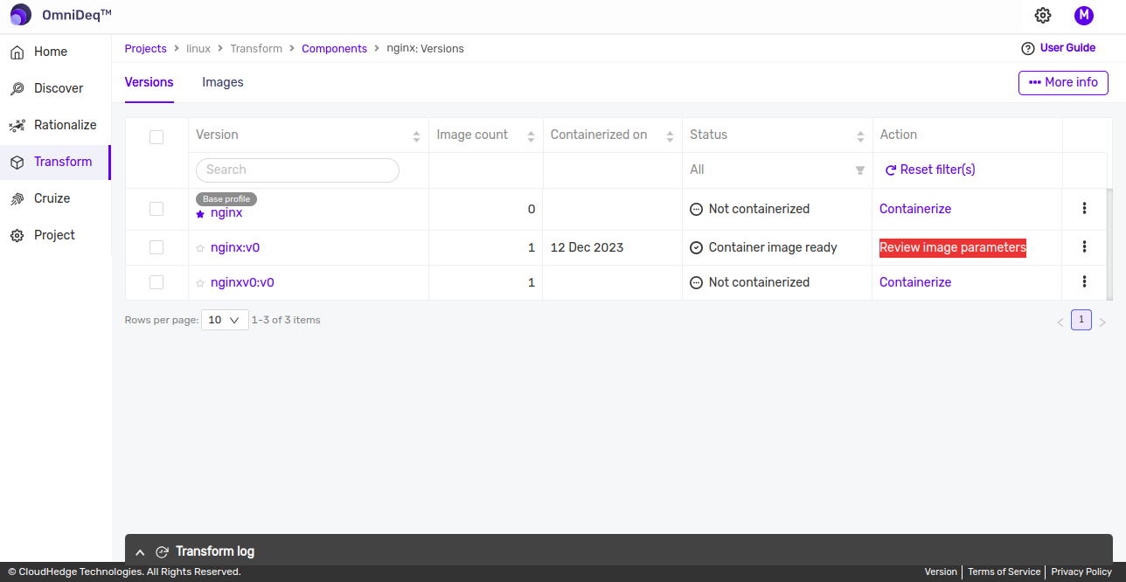Open Project in the sidebar

point(56,235)
